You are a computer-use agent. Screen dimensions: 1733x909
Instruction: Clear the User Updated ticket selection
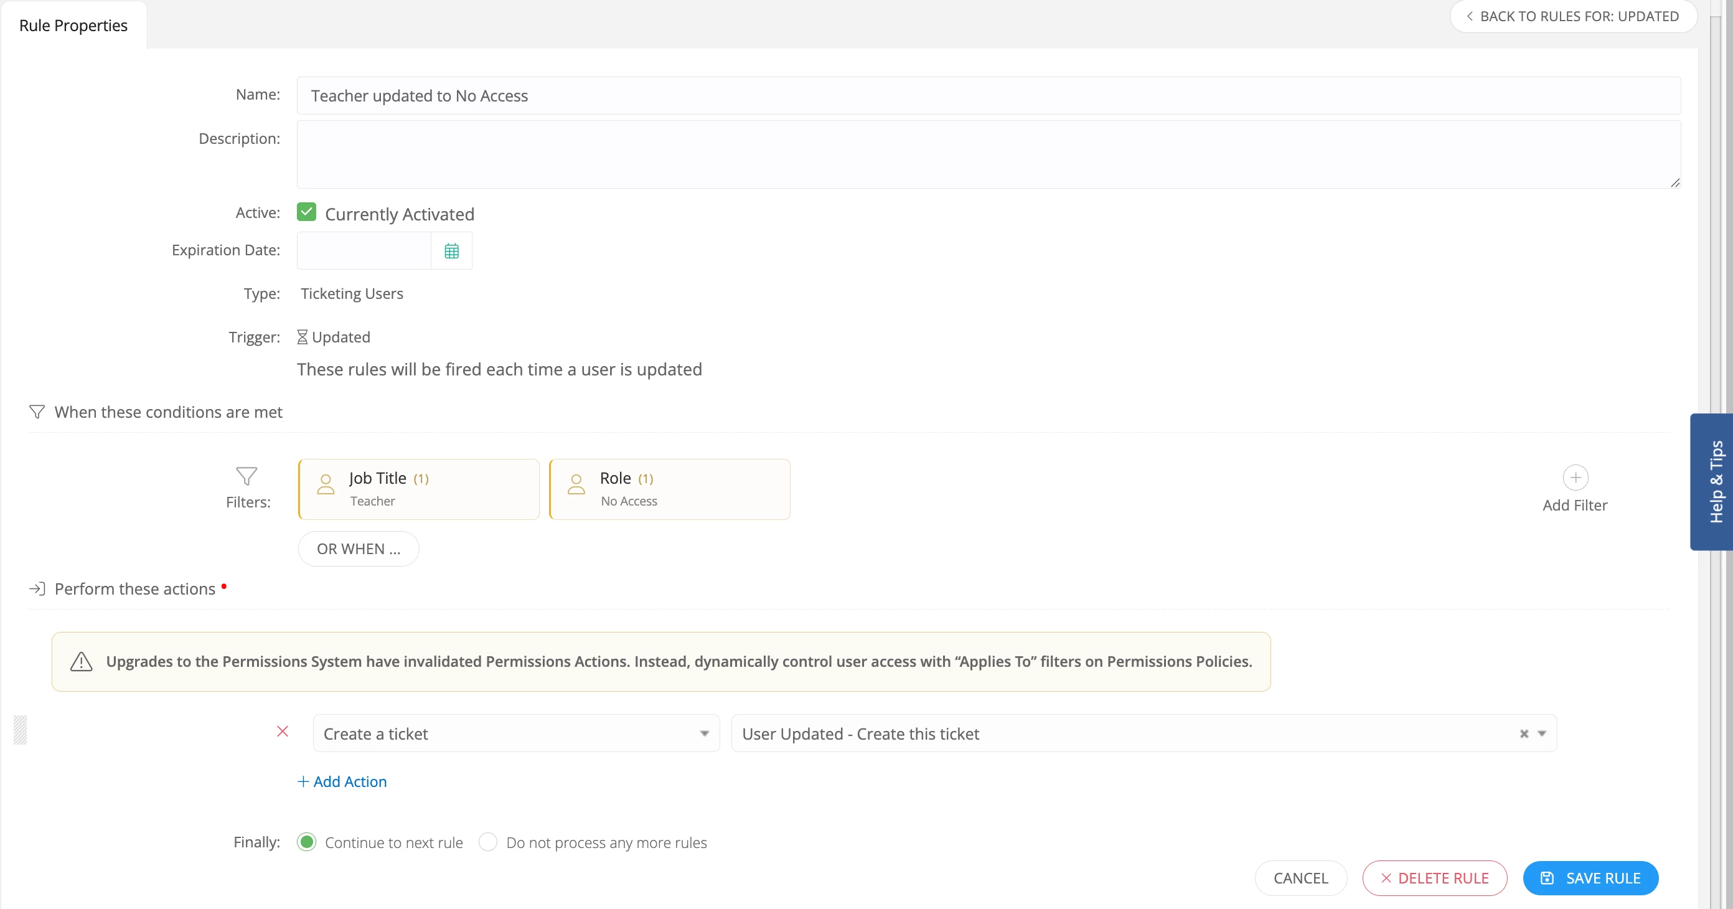tap(1524, 734)
